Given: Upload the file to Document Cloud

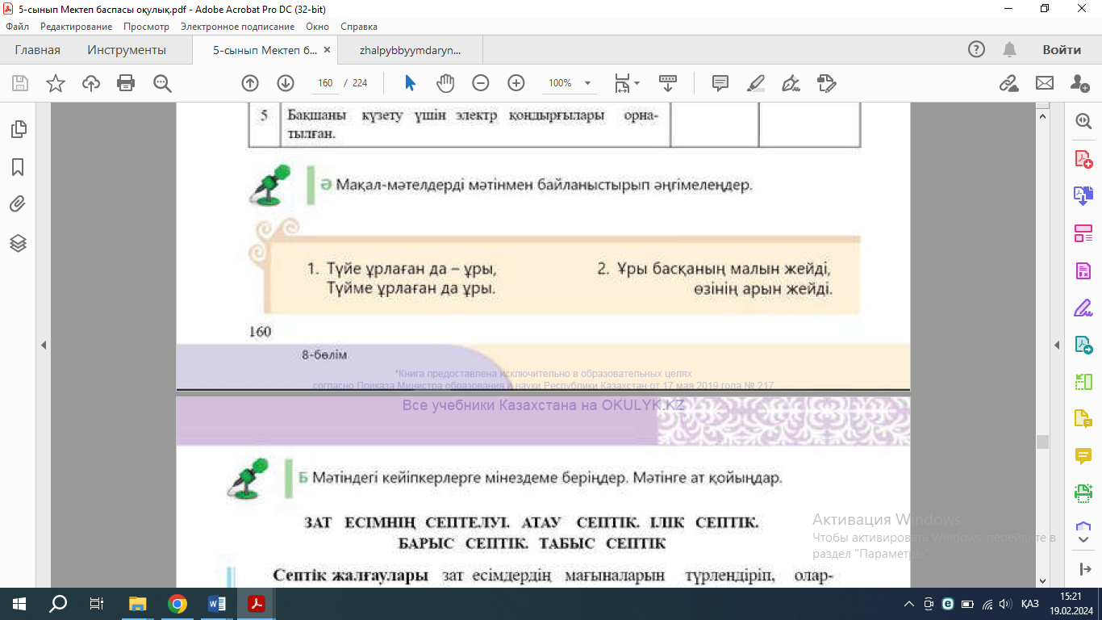Looking at the screenshot, I should 91,83.
